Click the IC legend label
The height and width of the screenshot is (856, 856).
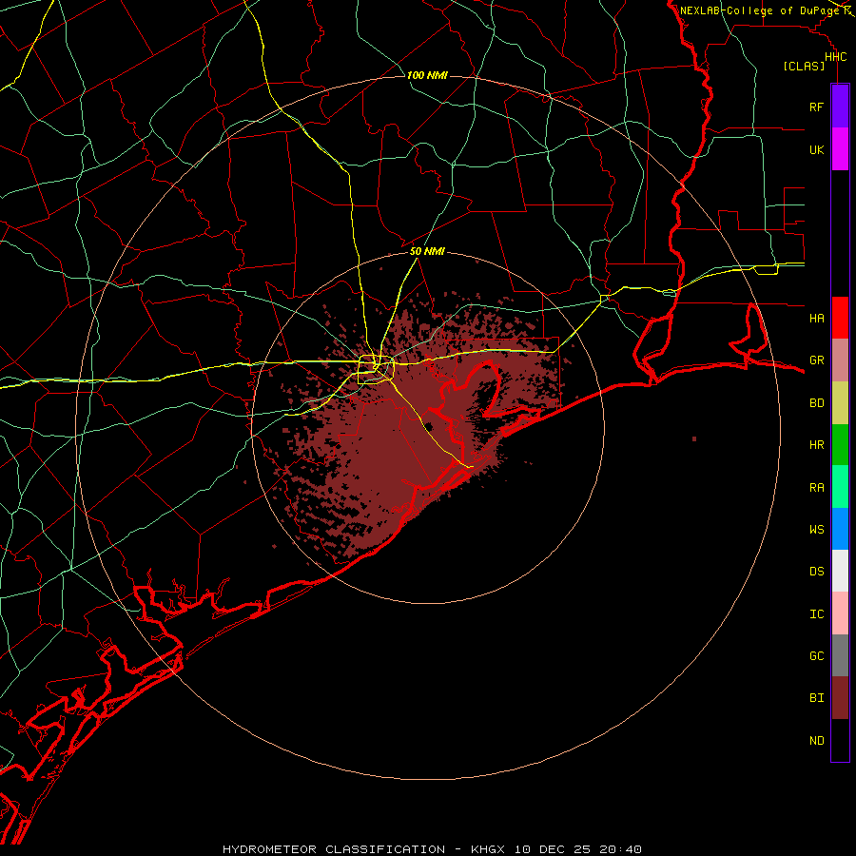(816, 614)
